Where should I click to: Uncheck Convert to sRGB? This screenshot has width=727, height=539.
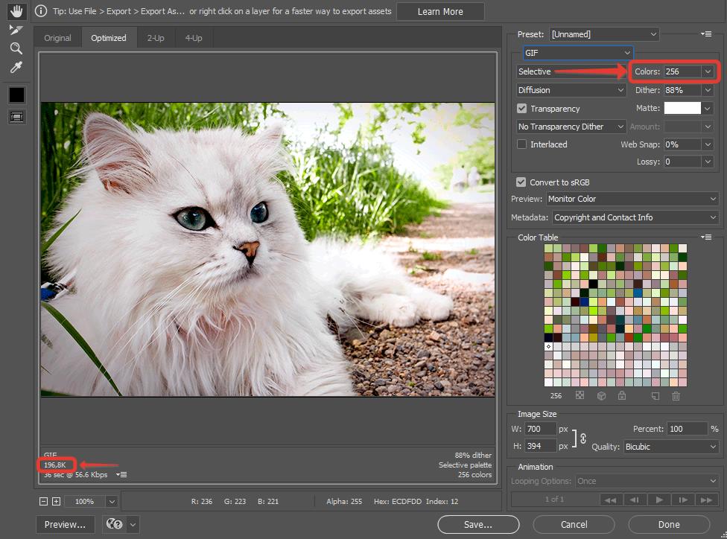click(x=521, y=182)
